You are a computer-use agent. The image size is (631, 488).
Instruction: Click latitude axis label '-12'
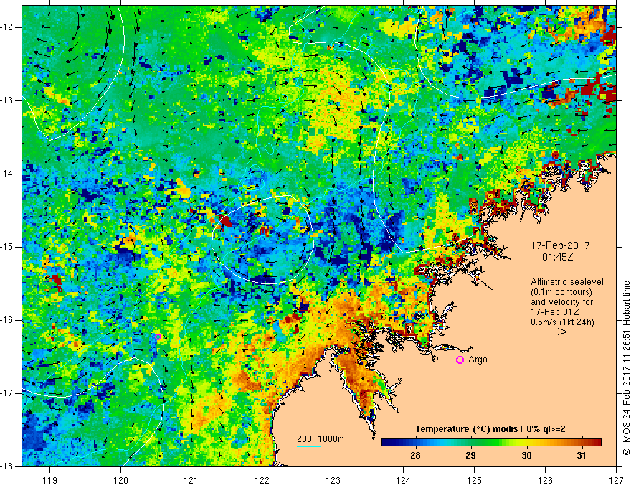[7, 27]
